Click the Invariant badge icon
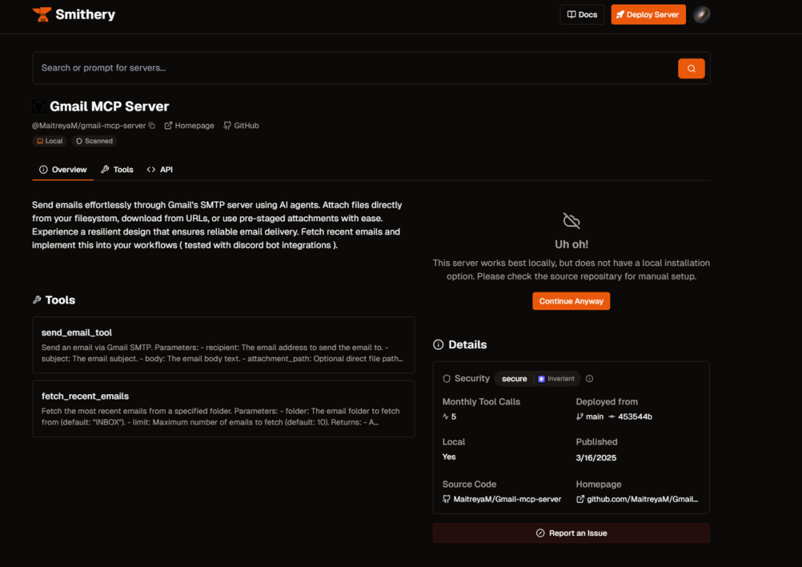Viewport: 802px width, 567px height. [x=541, y=378]
